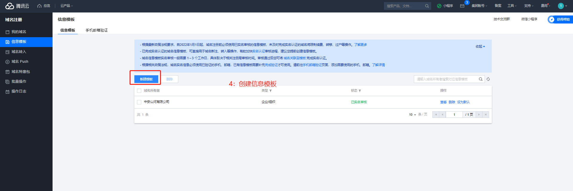Click the domain owner search input field
Screen dimensions: 573x191
[x=445, y=79]
